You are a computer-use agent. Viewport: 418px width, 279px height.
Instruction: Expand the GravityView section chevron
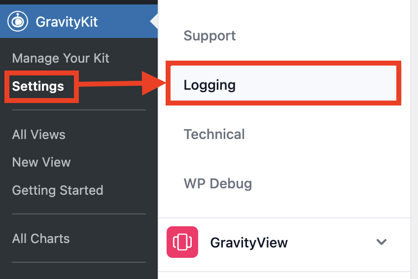(x=381, y=242)
